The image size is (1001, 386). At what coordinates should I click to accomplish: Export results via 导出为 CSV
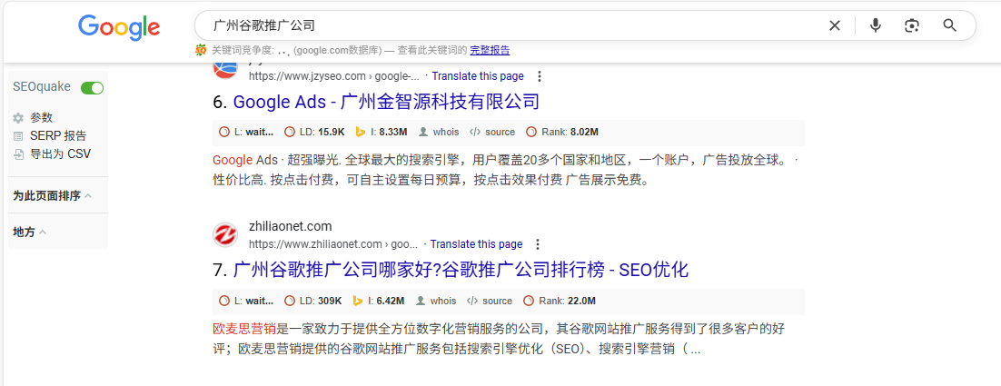click(x=60, y=154)
